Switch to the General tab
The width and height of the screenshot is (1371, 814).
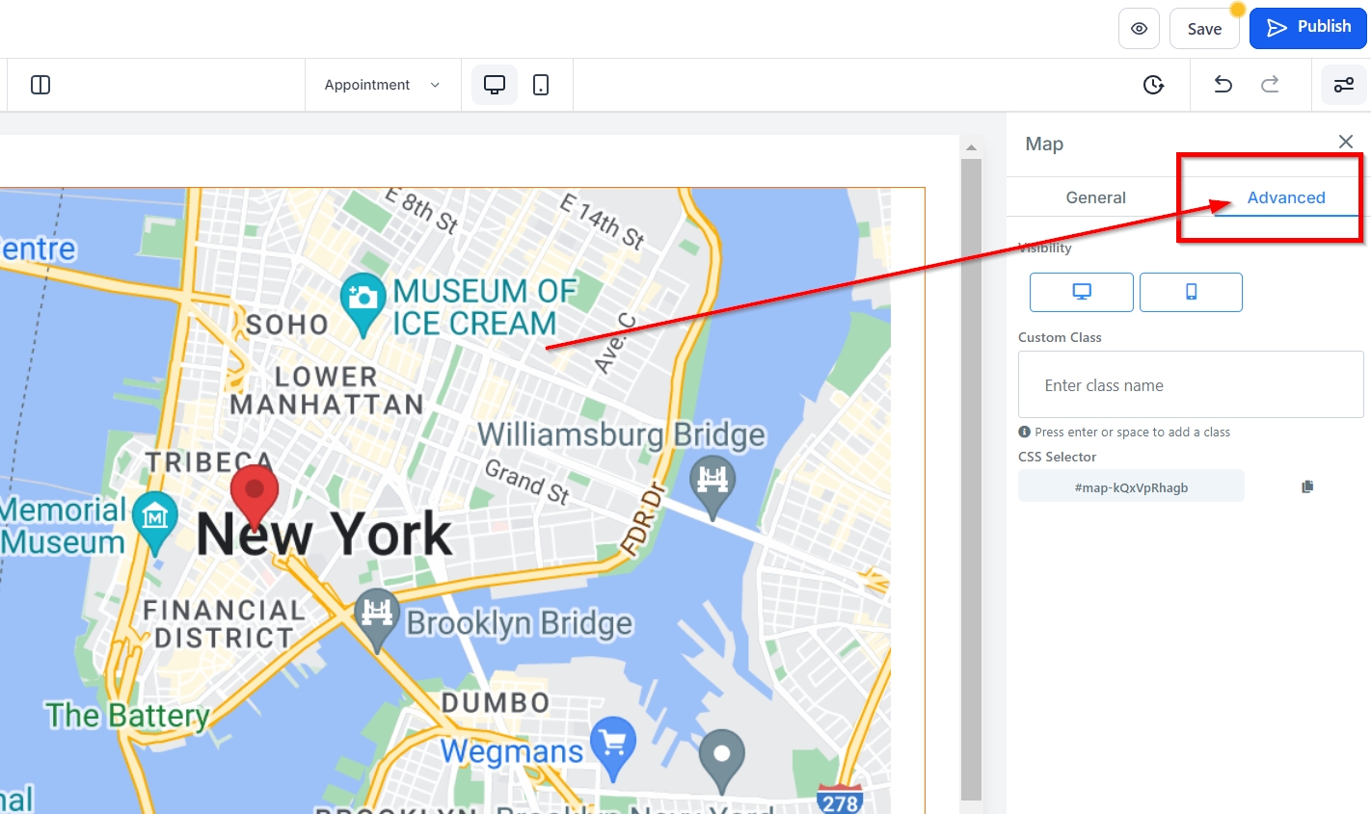click(x=1095, y=197)
